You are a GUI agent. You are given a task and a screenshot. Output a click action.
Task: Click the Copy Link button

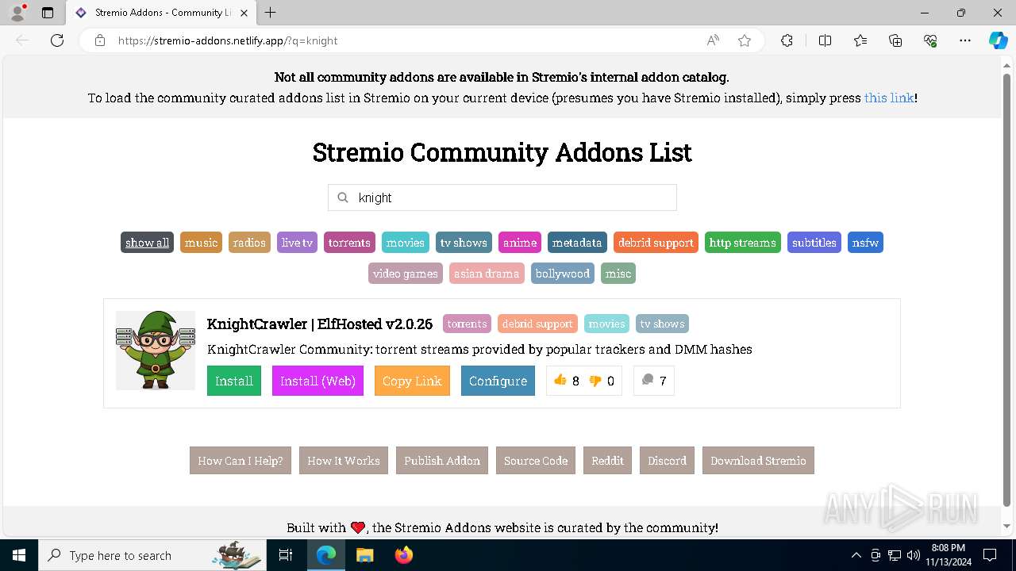click(412, 381)
